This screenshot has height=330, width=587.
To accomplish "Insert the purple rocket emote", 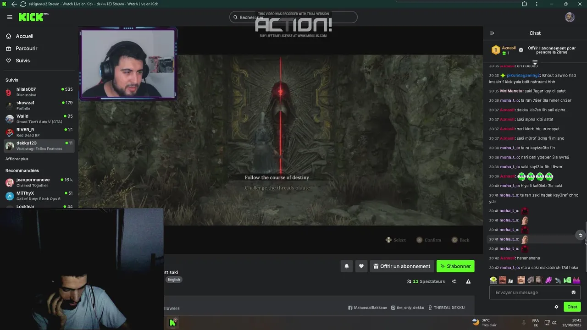I will 548,280.
